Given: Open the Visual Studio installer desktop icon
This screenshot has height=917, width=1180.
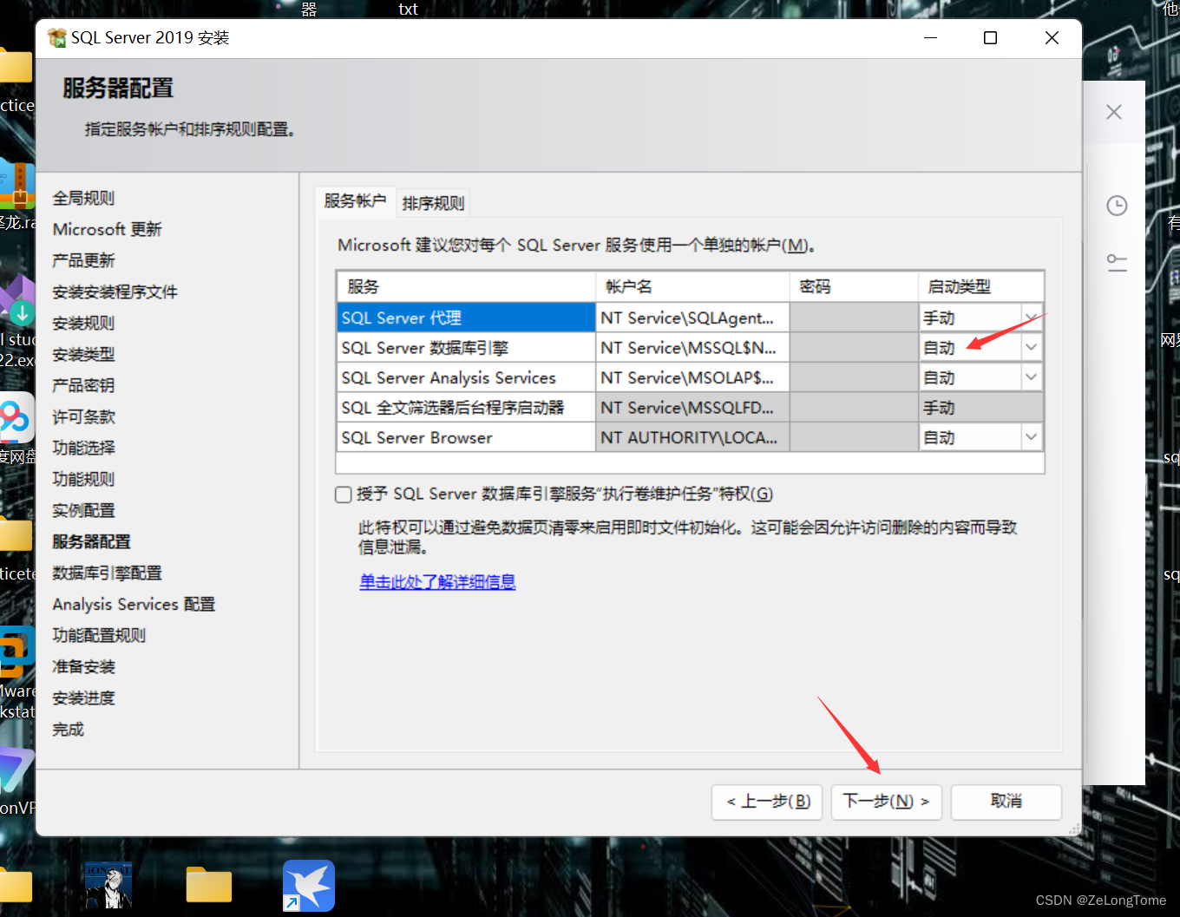Looking at the screenshot, I should tap(17, 299).
